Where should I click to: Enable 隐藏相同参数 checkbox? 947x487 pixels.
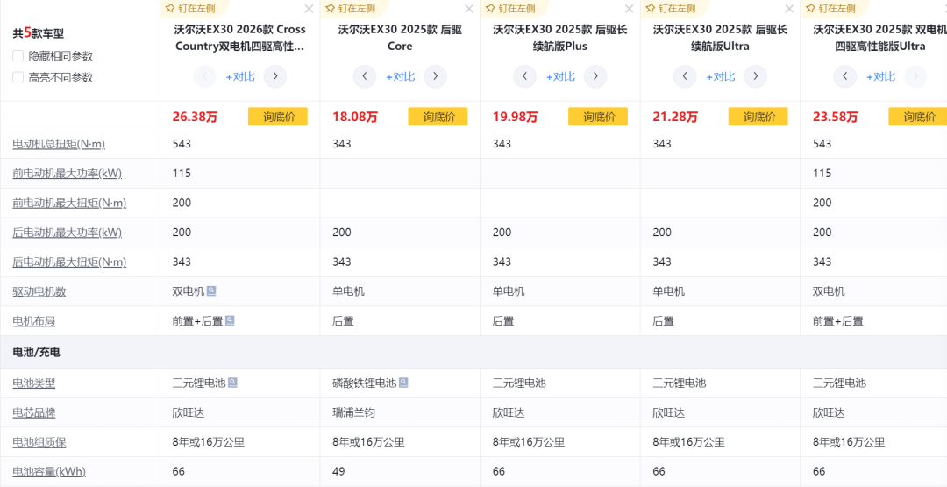point(18,55)
